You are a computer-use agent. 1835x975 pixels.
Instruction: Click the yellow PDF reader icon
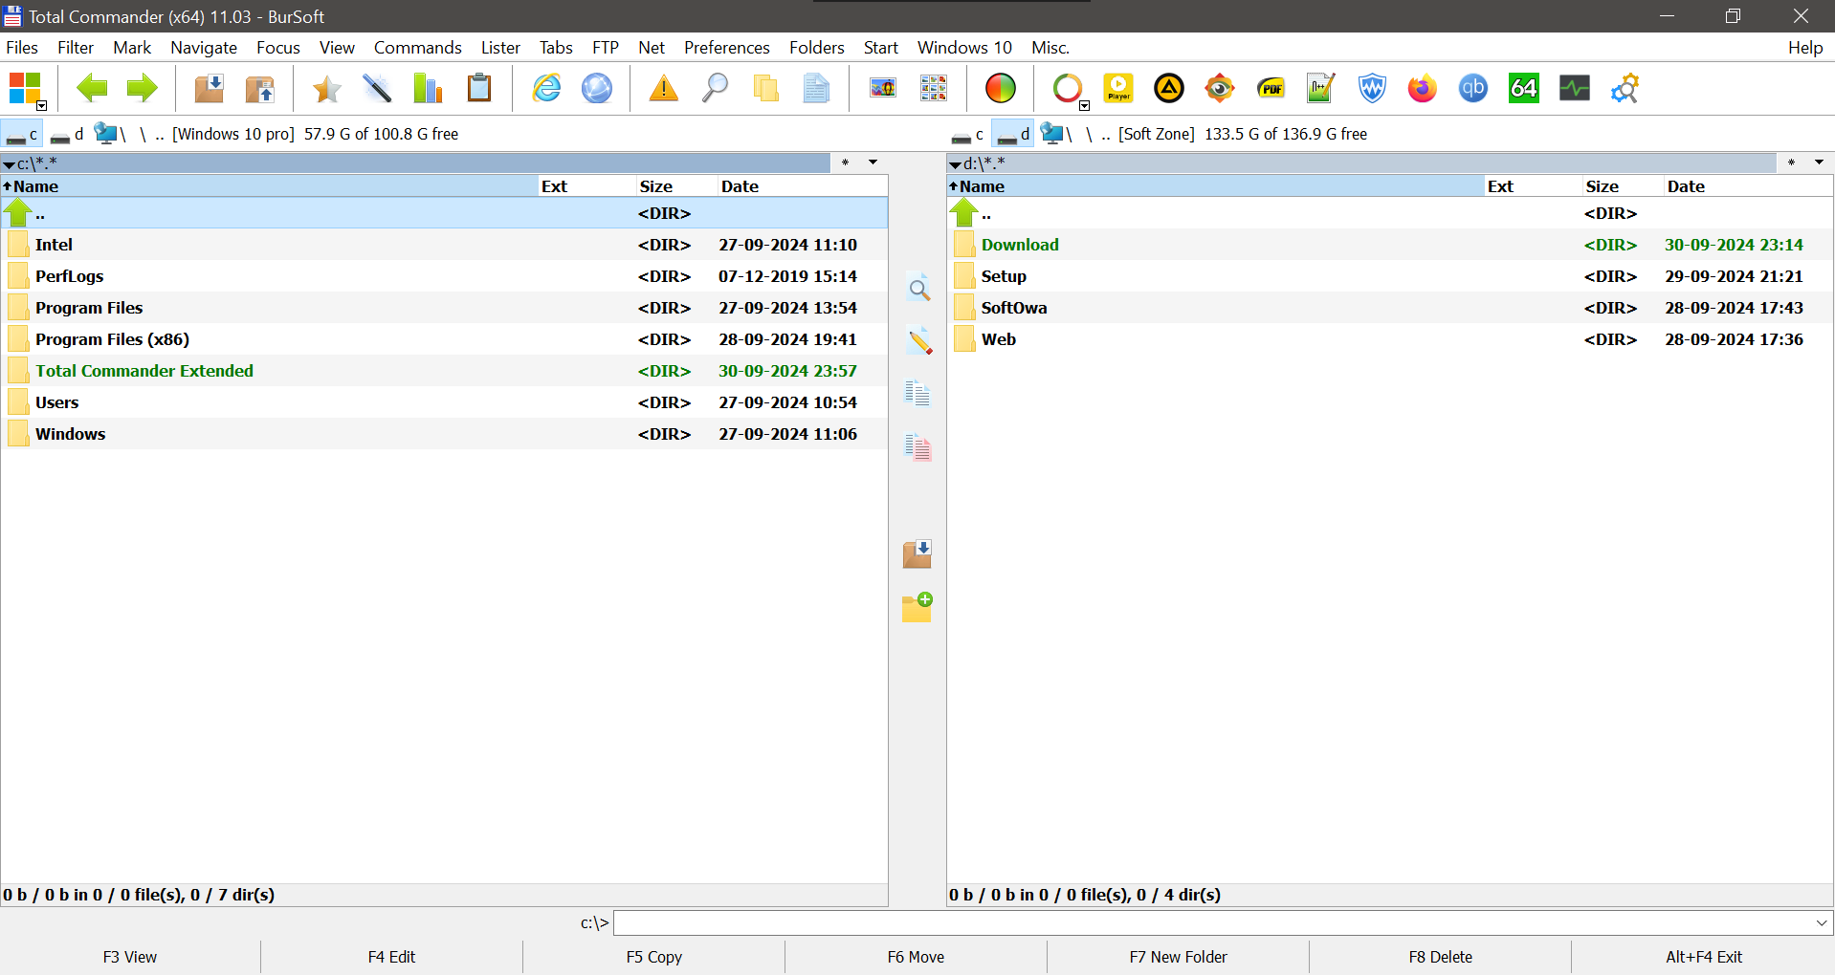tap(1271, 89)
